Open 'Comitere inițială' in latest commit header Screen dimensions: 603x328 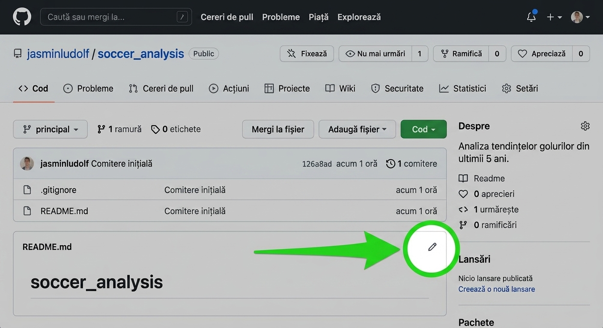122,164
